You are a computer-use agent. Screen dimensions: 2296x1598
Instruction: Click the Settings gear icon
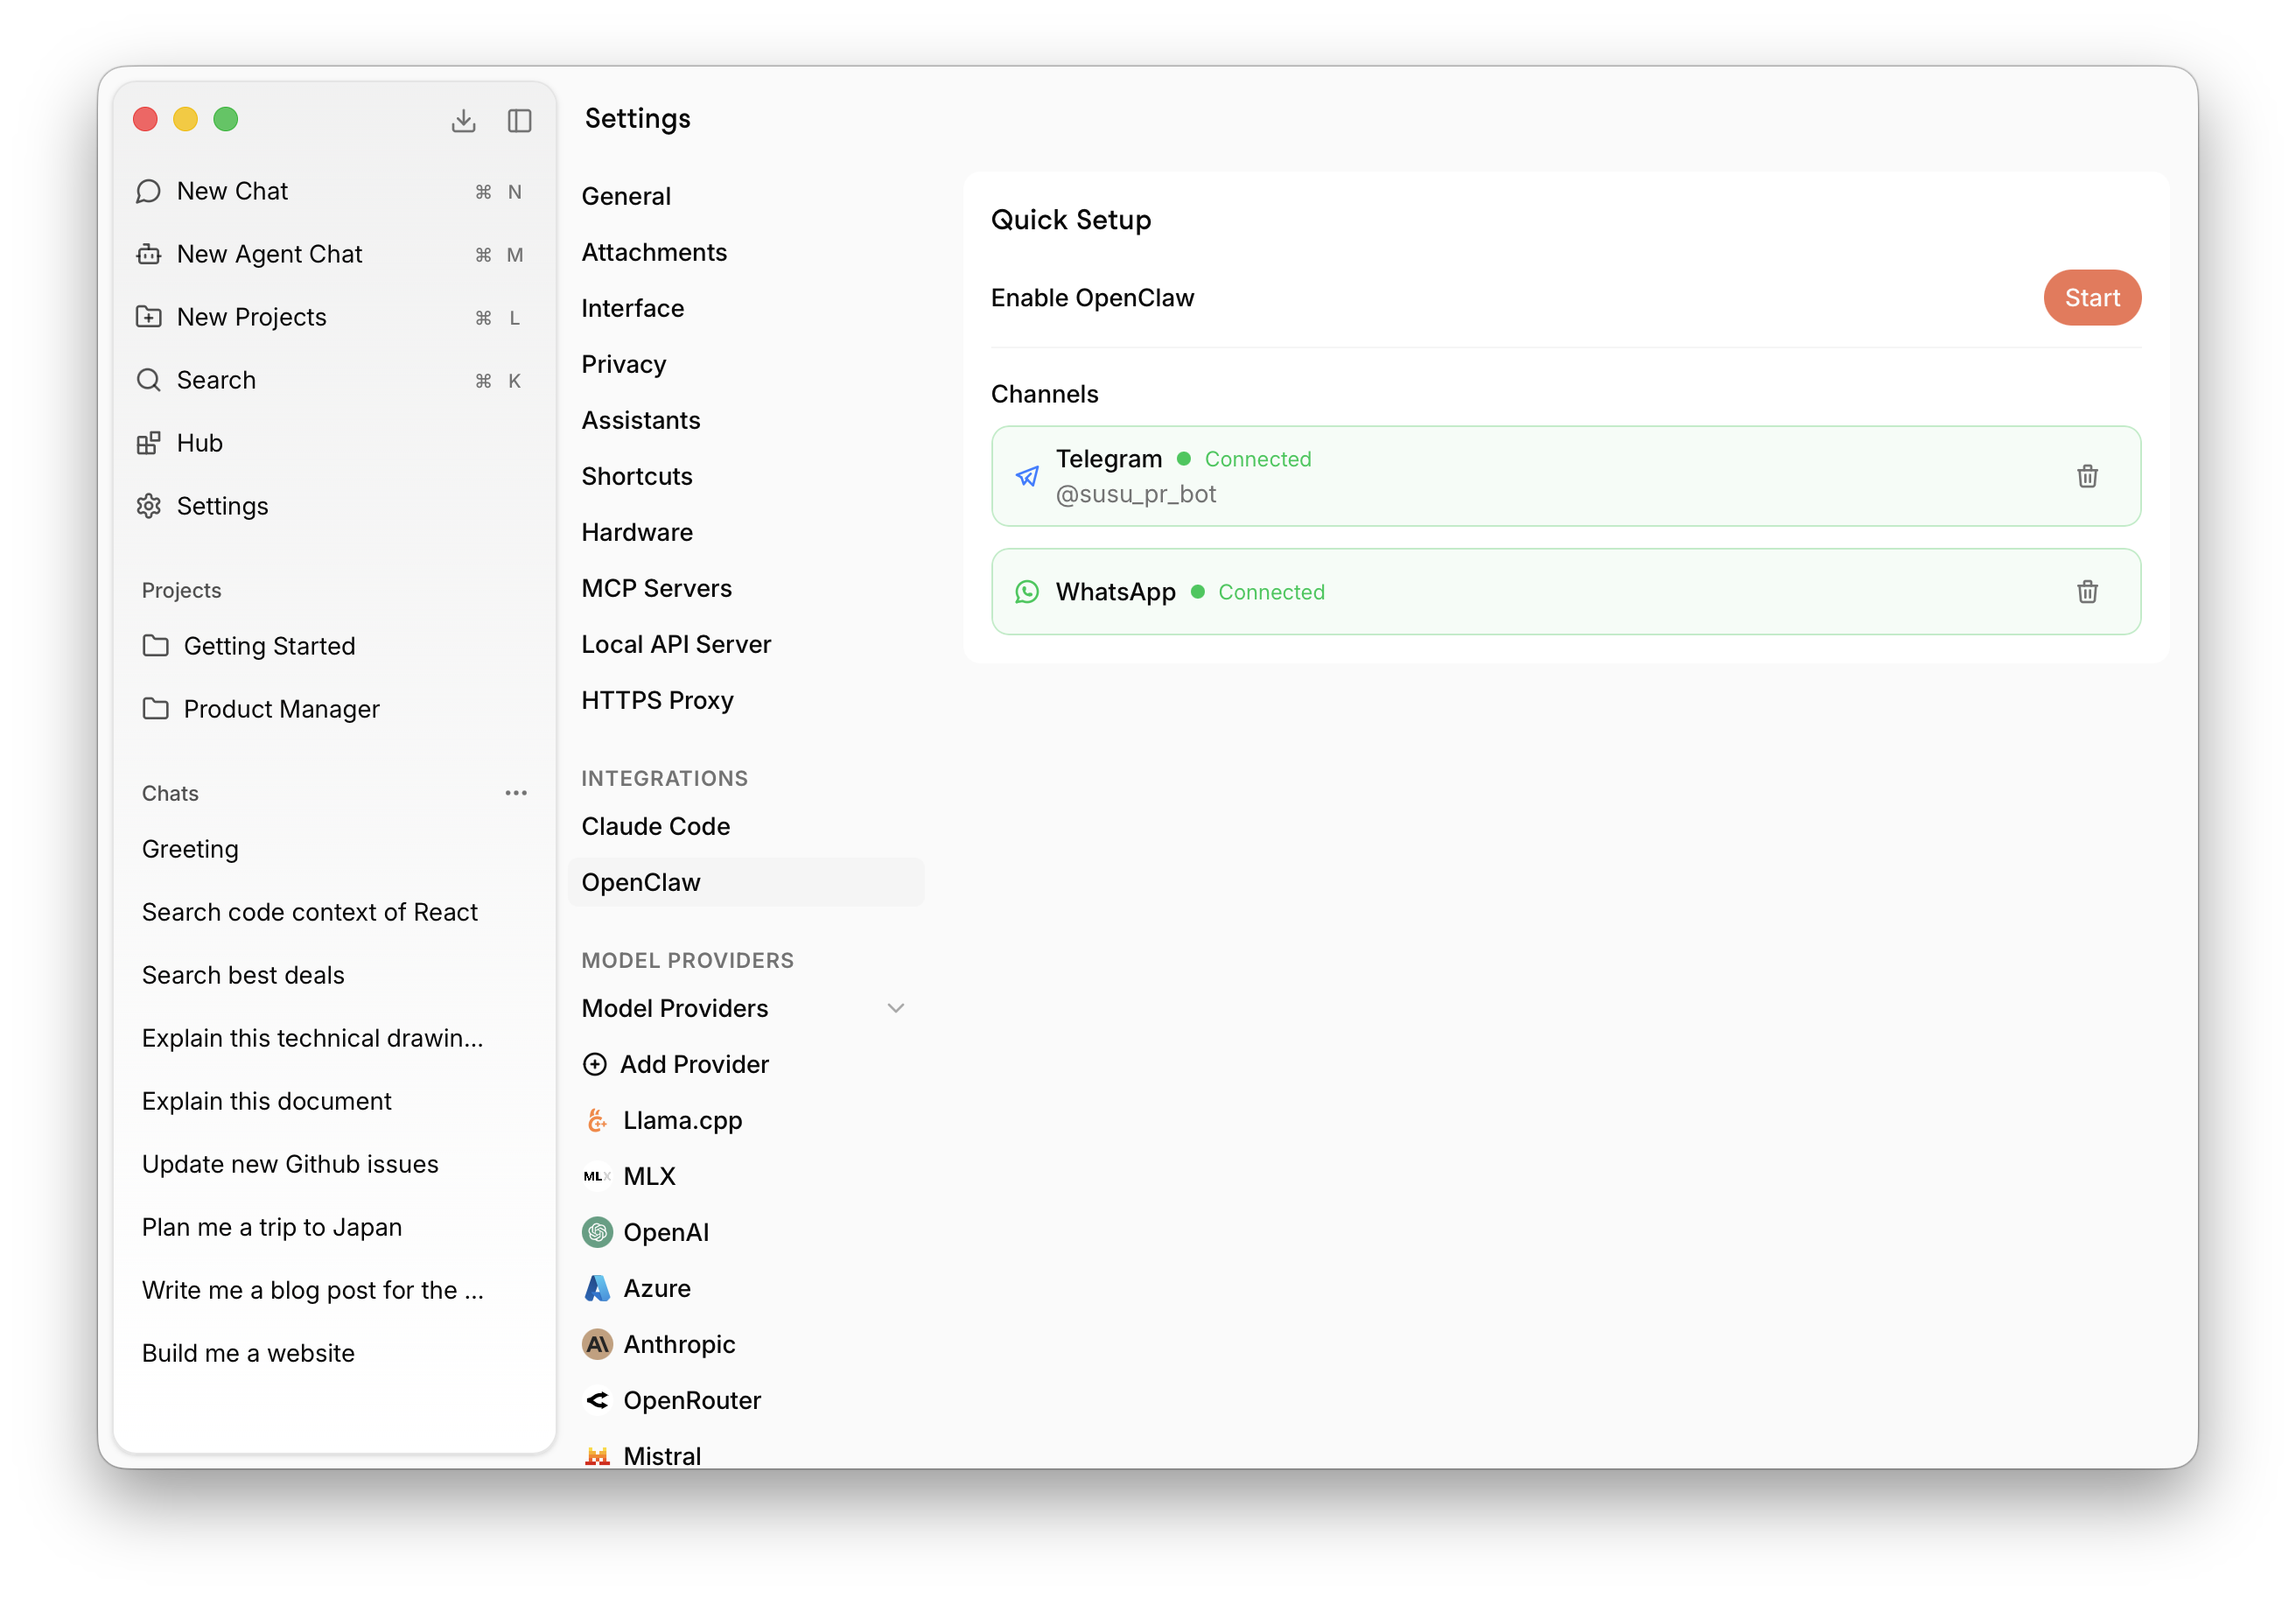coord(148,506)
